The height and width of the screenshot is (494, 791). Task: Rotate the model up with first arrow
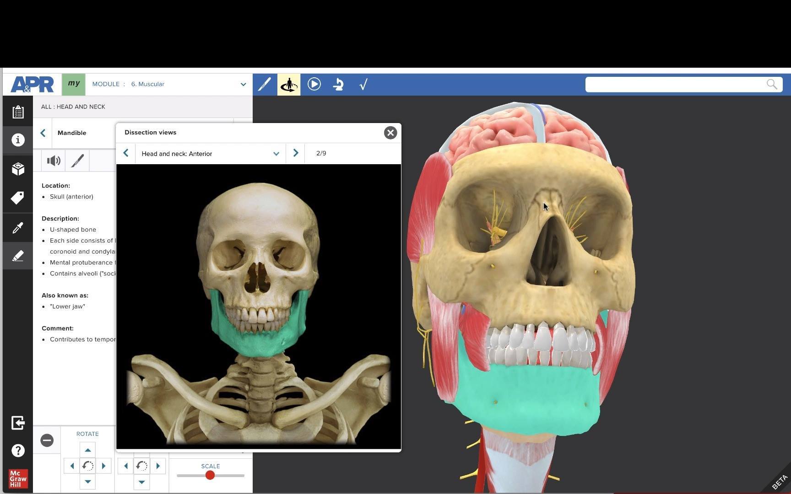[88, 450]
